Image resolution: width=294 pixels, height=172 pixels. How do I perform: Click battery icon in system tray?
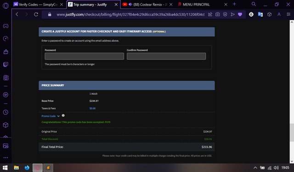point(262,168)
